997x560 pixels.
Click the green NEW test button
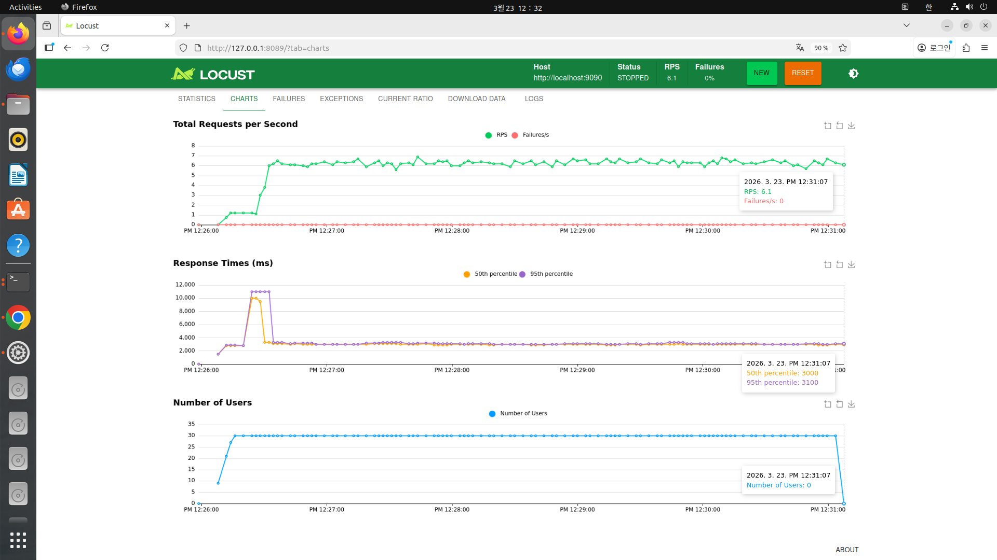point(762,73)
